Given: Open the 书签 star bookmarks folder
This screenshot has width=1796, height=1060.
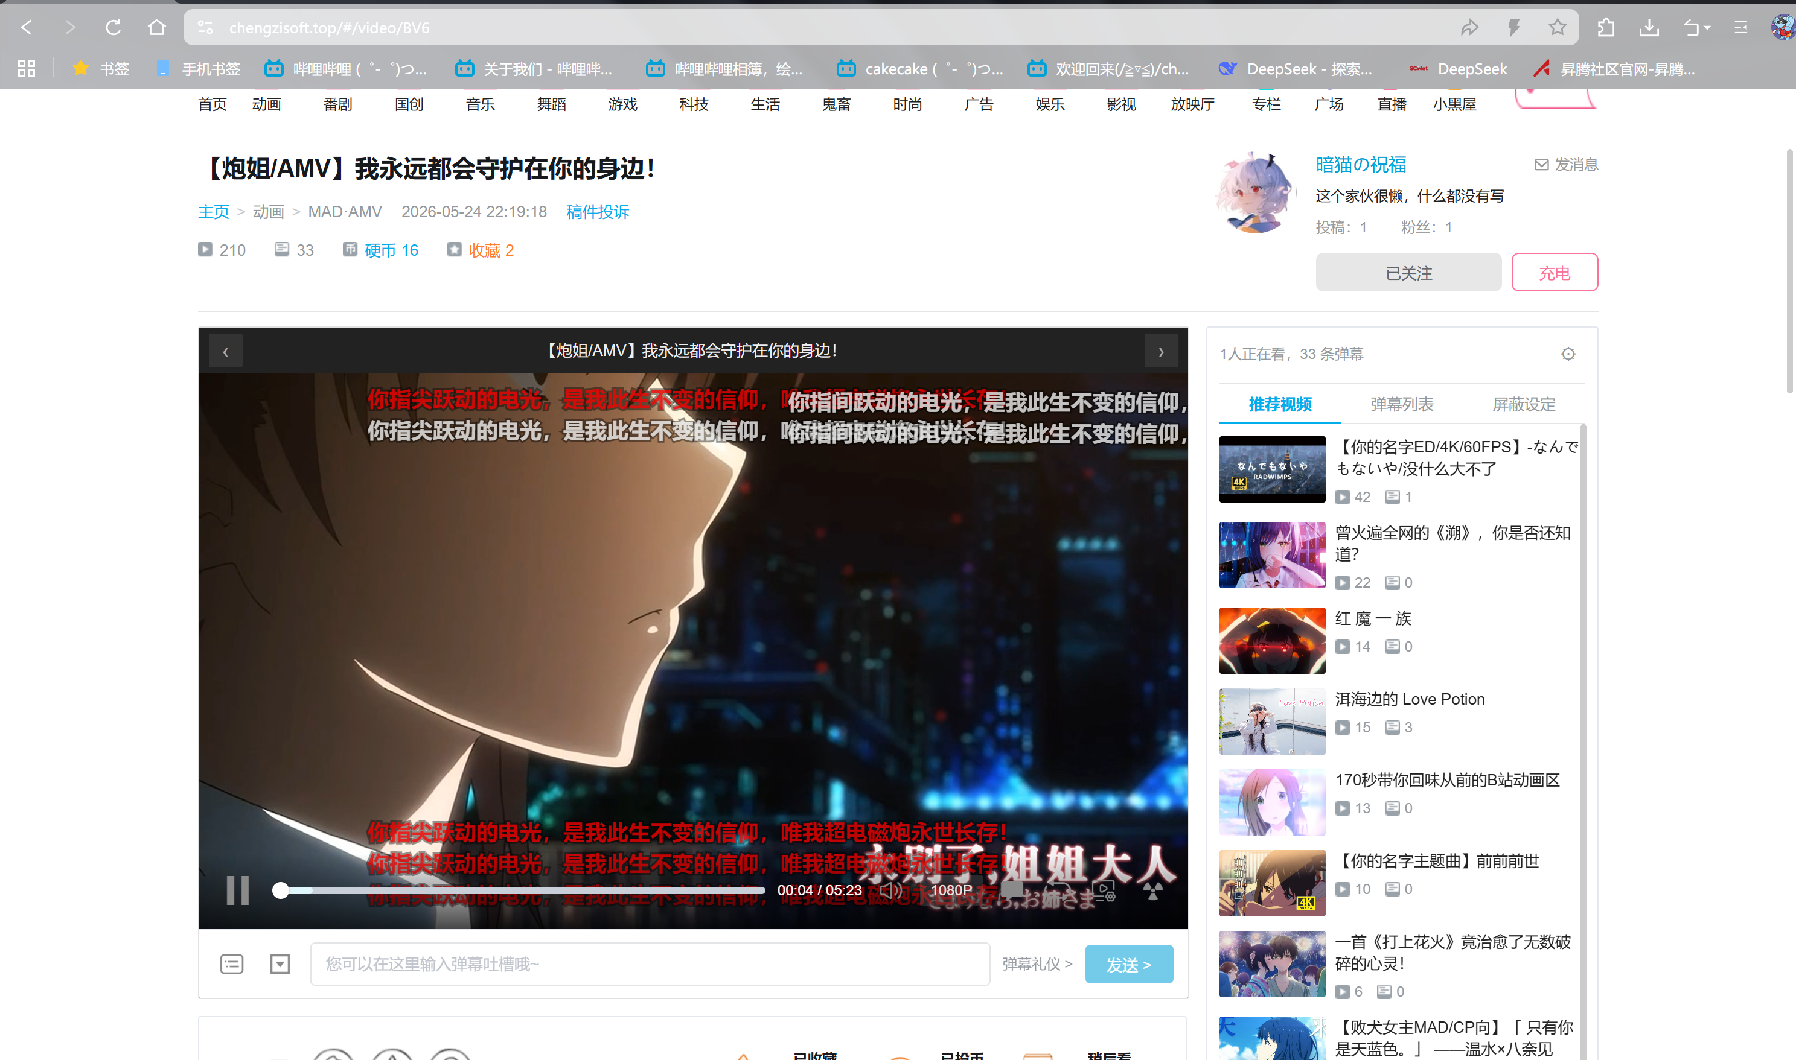Looking at the screenshot, I should (101, 69).
